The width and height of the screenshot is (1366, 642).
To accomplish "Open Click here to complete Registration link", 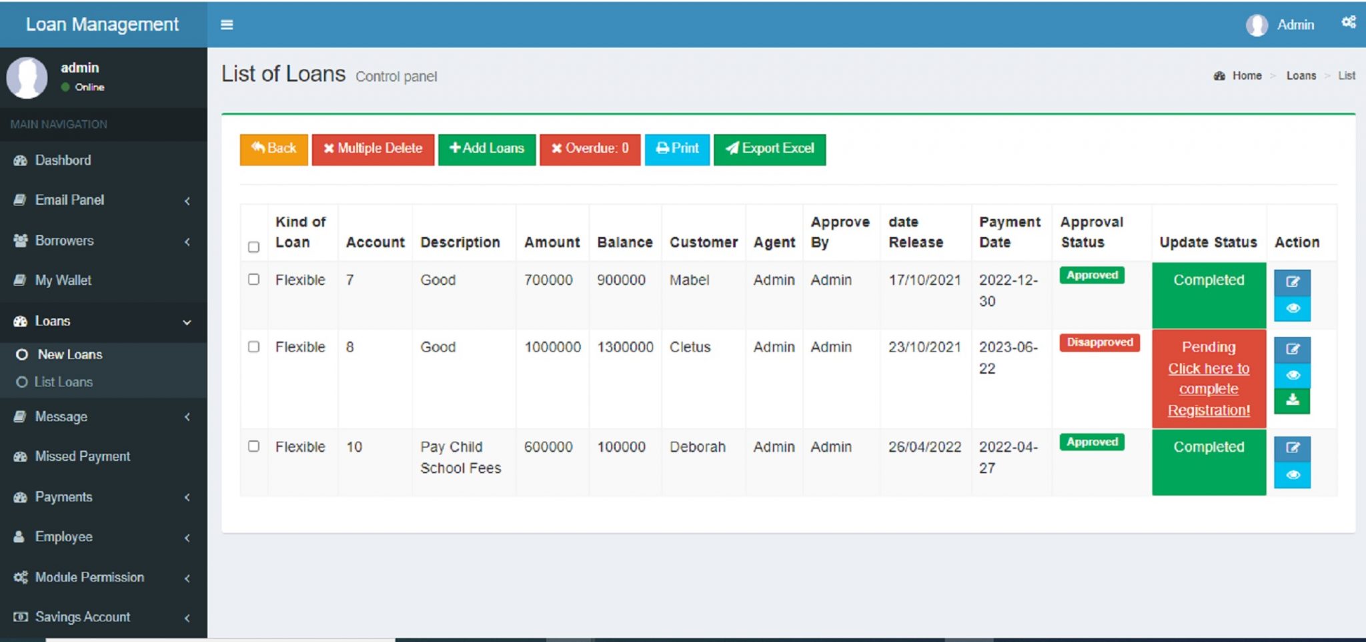I will click(1209, 389).
